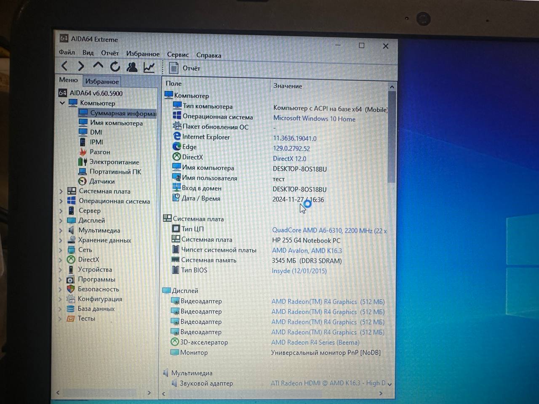Screen dimensions: 539x404
Task: Open Датчики sensor icon item
Action: (x=83, y=181)
